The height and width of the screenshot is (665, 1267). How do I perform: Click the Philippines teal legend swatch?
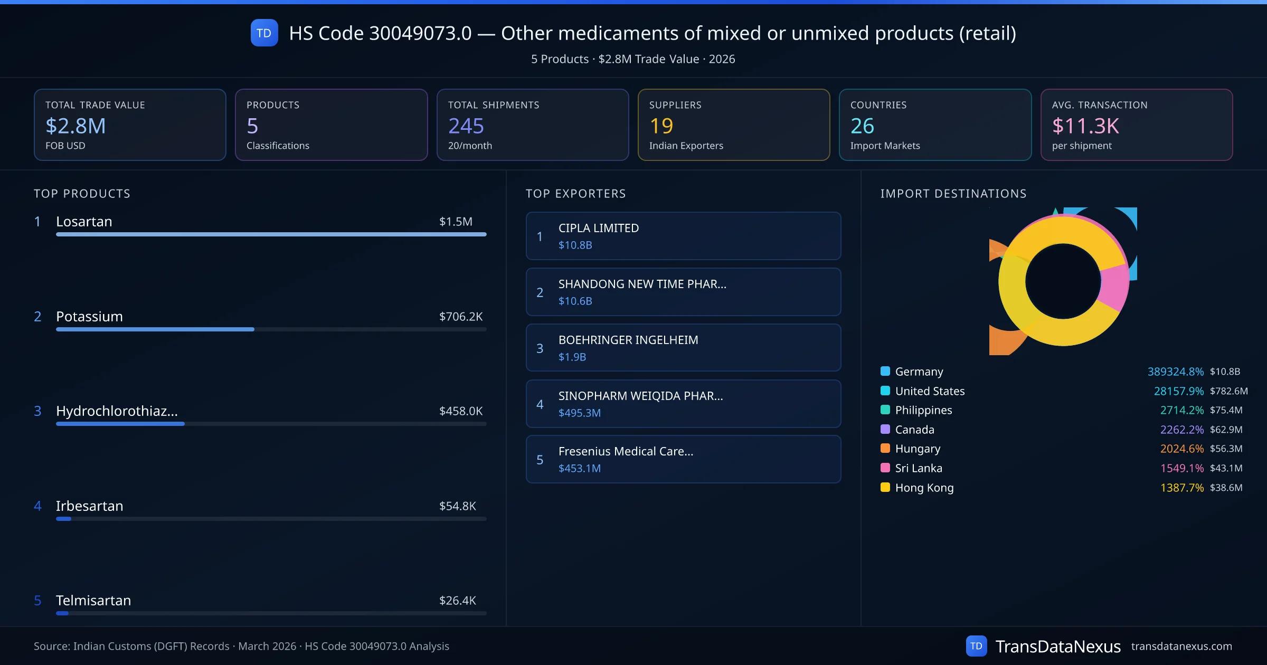point(885,410)
